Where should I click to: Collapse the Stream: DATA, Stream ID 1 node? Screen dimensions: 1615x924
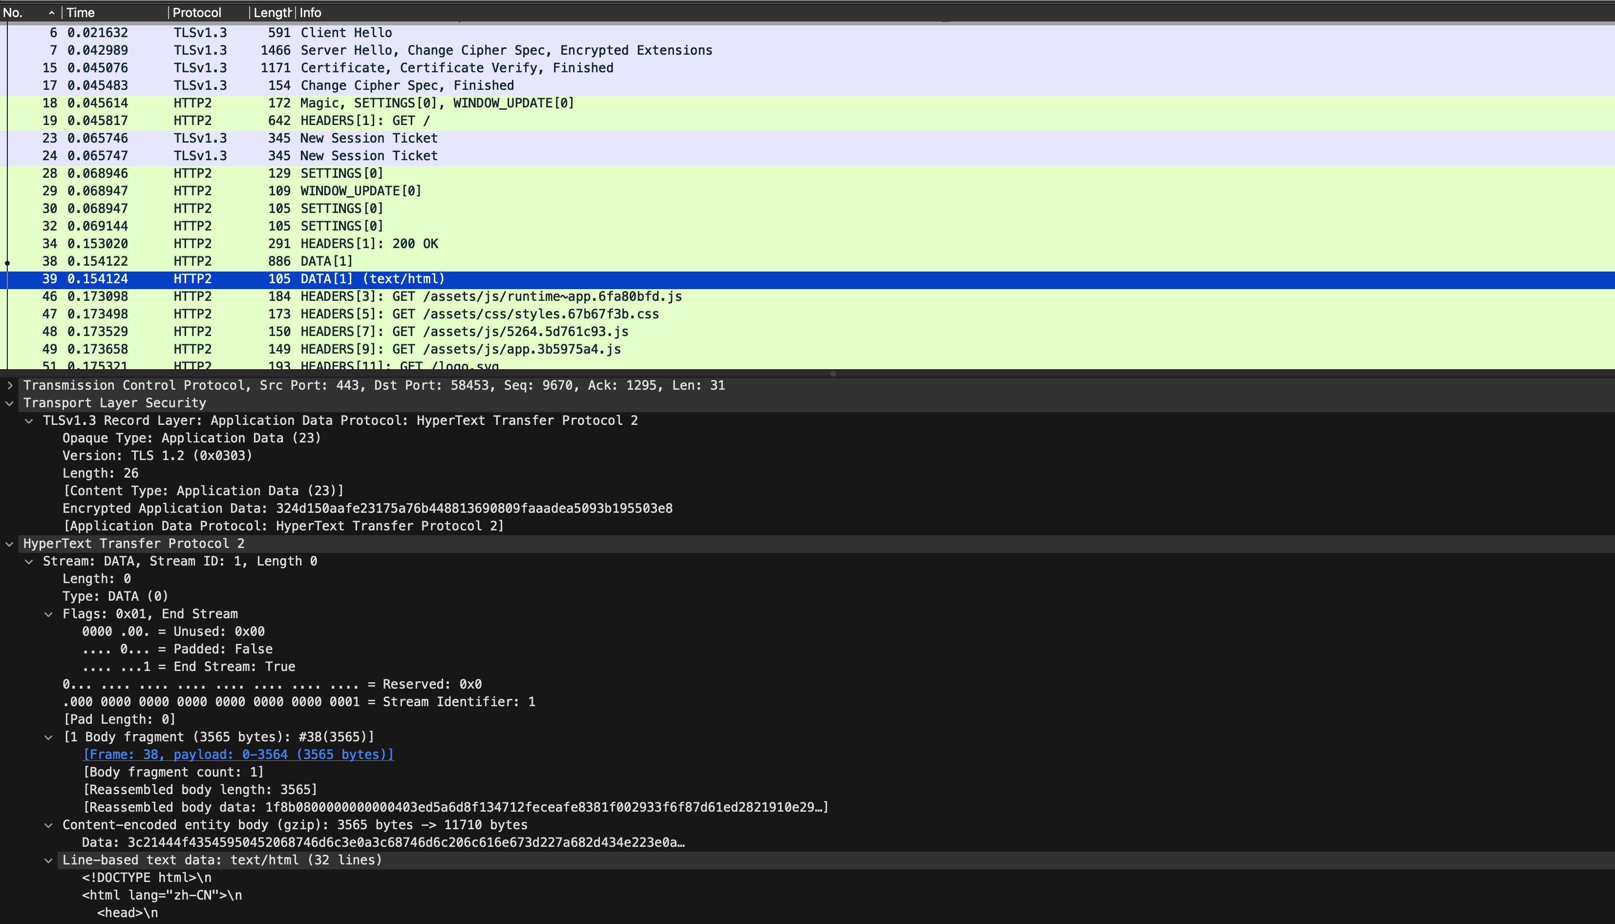pos(29,562)
